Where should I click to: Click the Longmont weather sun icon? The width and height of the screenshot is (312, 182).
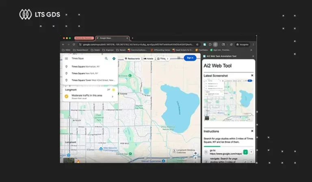(113, 90)
